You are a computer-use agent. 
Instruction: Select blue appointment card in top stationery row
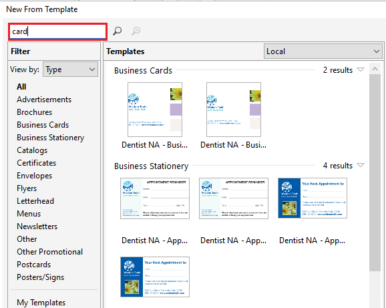click(313, 198)
